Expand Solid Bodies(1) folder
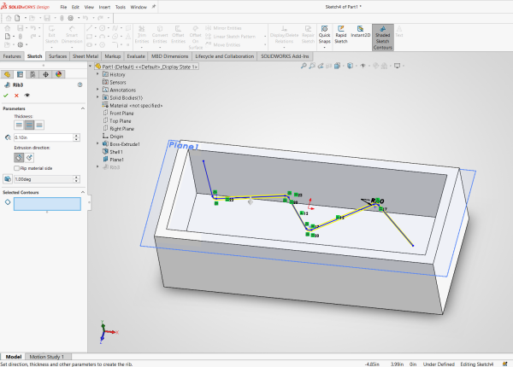The height and width of the screenshot is (367, 513). point(97,97)
